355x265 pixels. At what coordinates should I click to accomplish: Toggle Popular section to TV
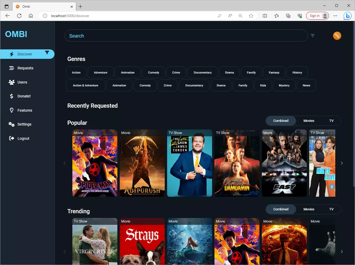coord(331,121)
